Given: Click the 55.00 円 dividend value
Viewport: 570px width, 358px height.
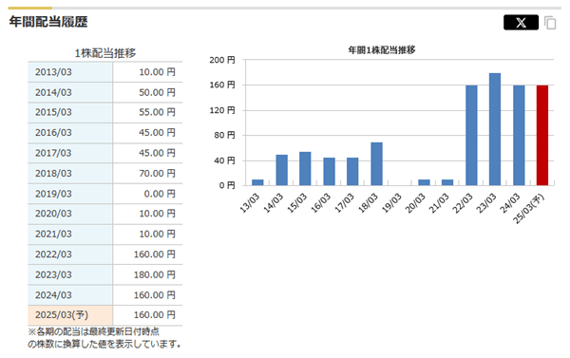Looking at the screenshot, I should click(x=157, y=112).
